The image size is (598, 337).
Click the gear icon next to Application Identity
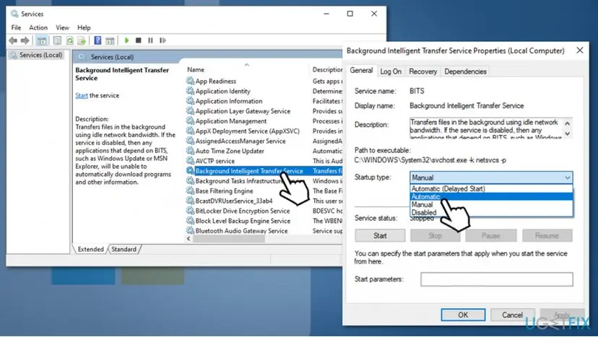pyautogui.click(x=190, y=91)
